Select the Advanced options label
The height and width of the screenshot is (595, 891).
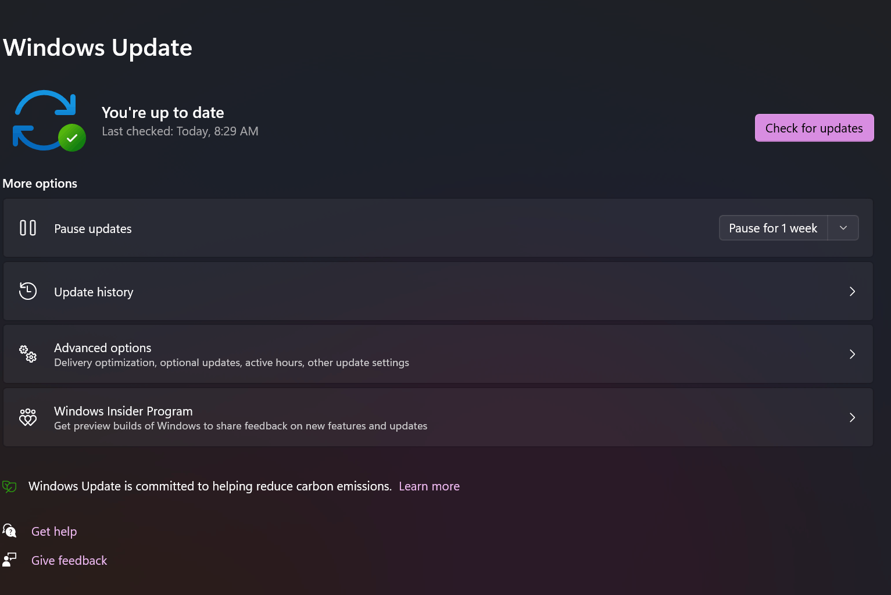tap(103, 348)
